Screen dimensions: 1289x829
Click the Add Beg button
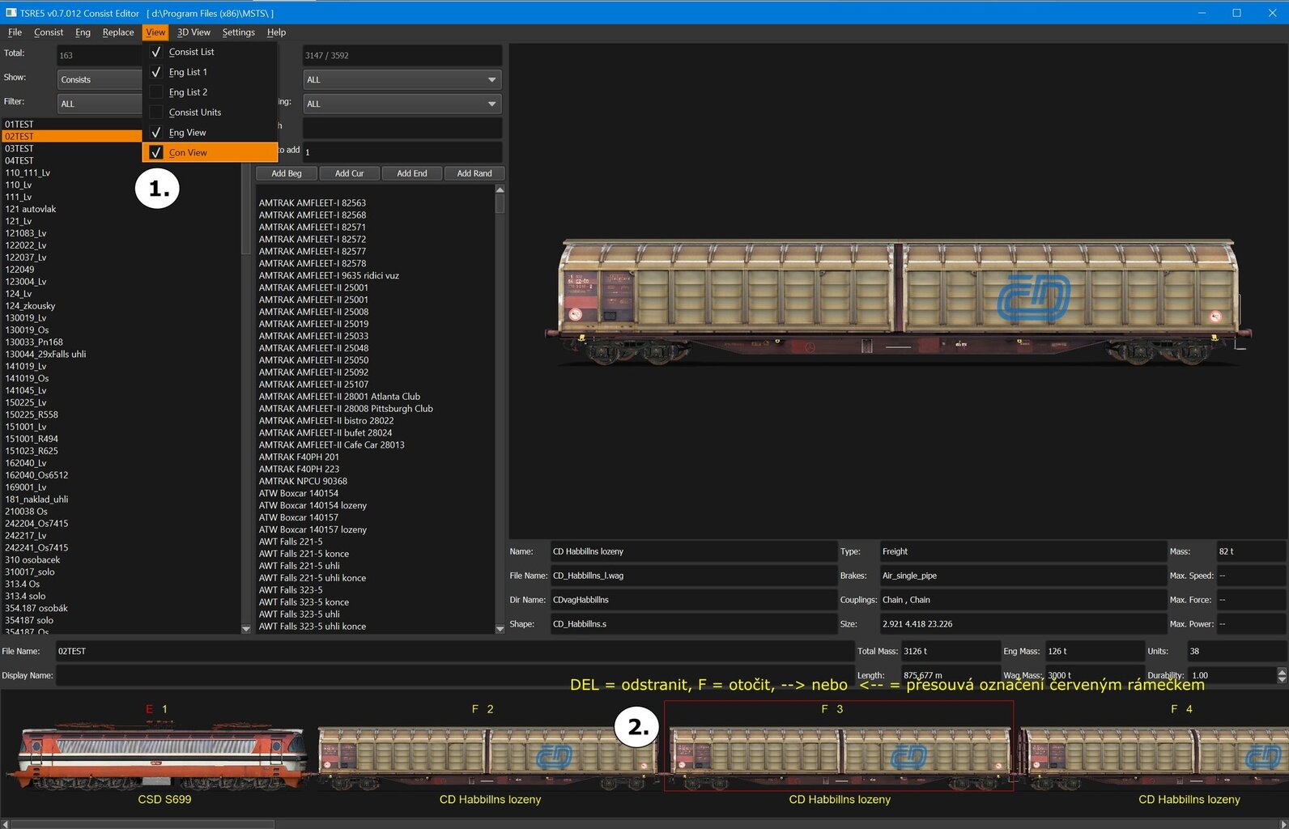click(x=286, y=173)
